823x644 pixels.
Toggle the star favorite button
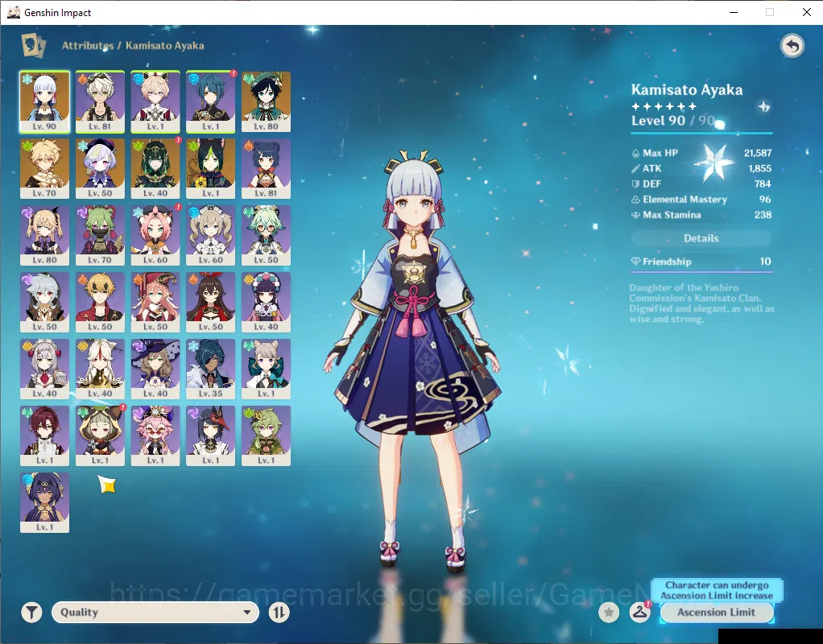pyautogui.click(x=609, y=612)
